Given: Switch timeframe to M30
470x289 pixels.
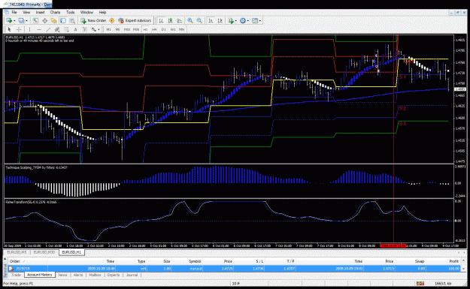Looking at the screenshot, I should pos(136,29).
